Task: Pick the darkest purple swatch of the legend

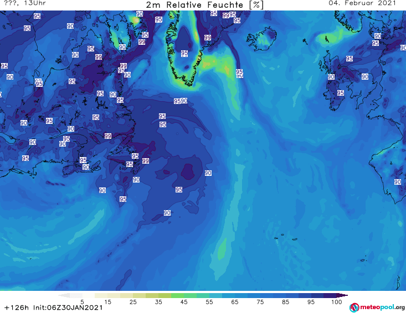Action: pos(342,295)
